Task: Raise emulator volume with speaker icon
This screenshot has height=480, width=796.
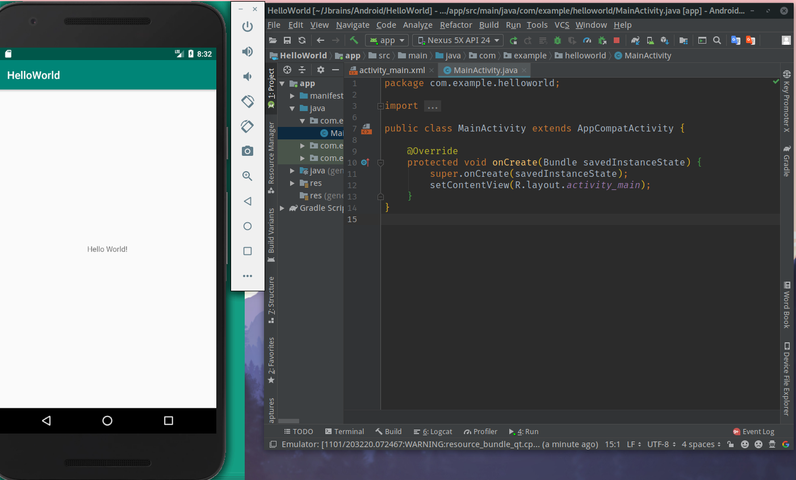Action: (248, 52)
